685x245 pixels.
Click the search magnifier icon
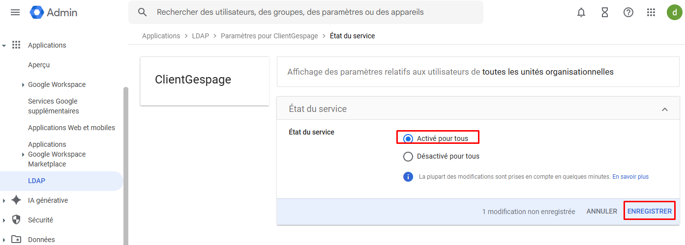(x=143, y=12)
